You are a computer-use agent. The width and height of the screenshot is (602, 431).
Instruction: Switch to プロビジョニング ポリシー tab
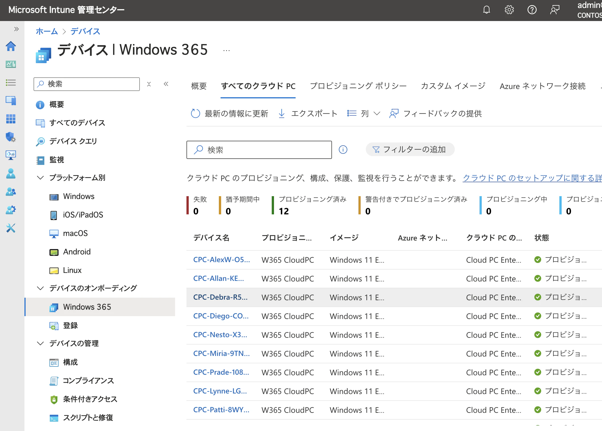pos(358,86)
